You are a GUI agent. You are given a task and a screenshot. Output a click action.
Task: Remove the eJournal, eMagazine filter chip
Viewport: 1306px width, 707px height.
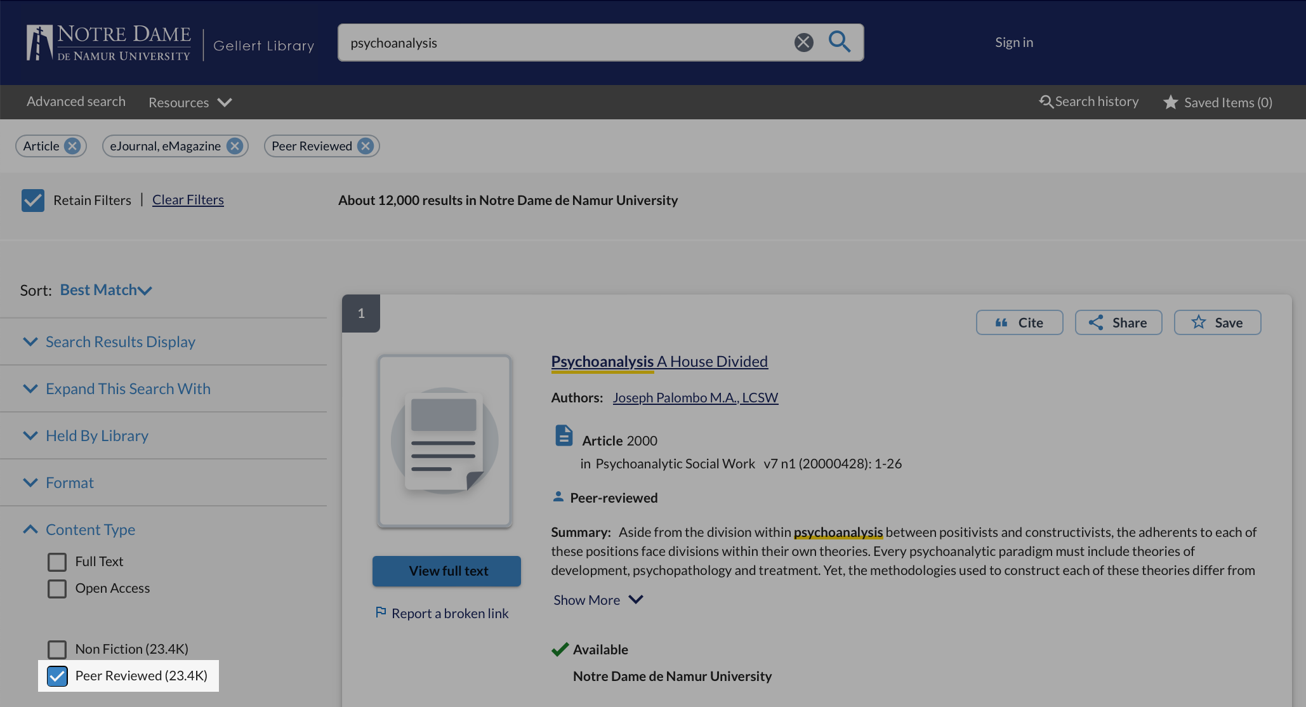(235, 146)
